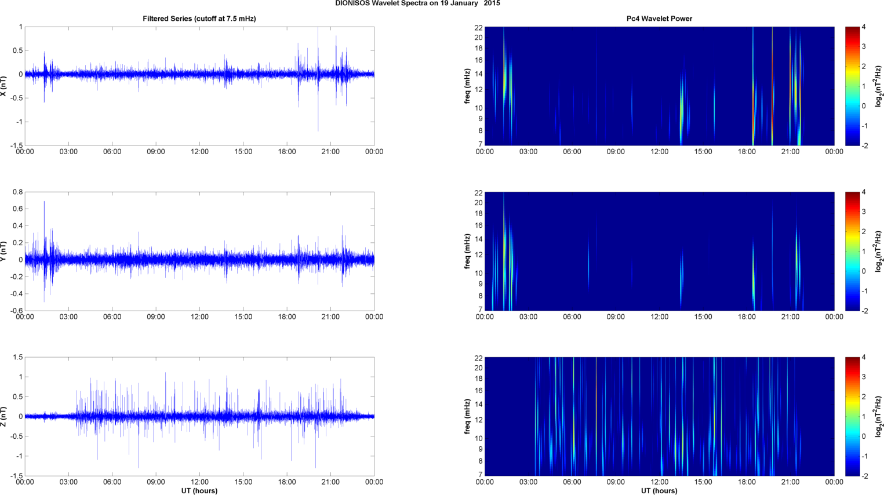Click the top Pc4 wavelet spectrogram
884x495 pixels.
point(659,86)
